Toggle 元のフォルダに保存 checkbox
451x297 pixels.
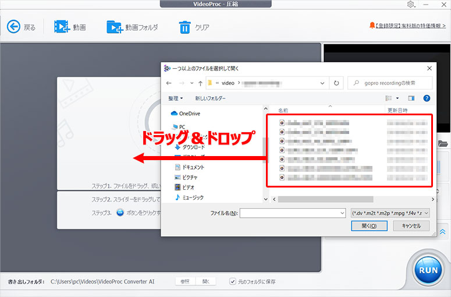coord(232,281)
